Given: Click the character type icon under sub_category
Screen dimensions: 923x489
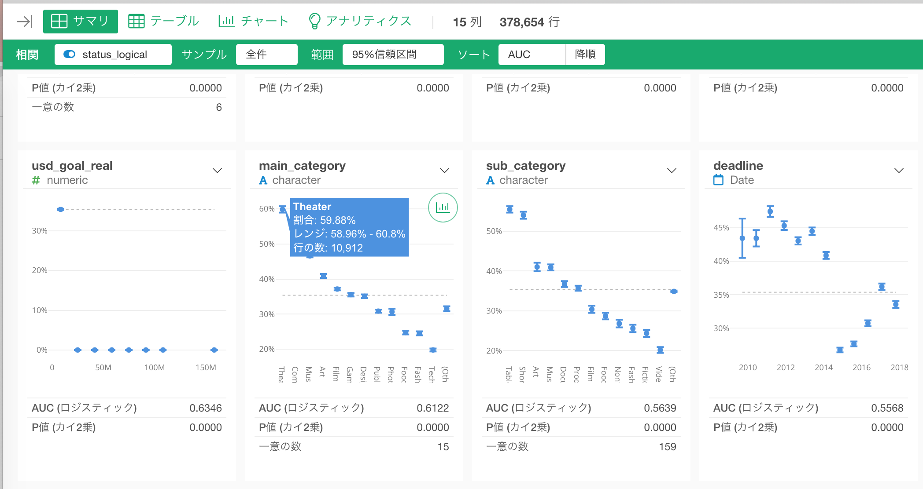Looking at the screenshot, I should pos(490,180).
